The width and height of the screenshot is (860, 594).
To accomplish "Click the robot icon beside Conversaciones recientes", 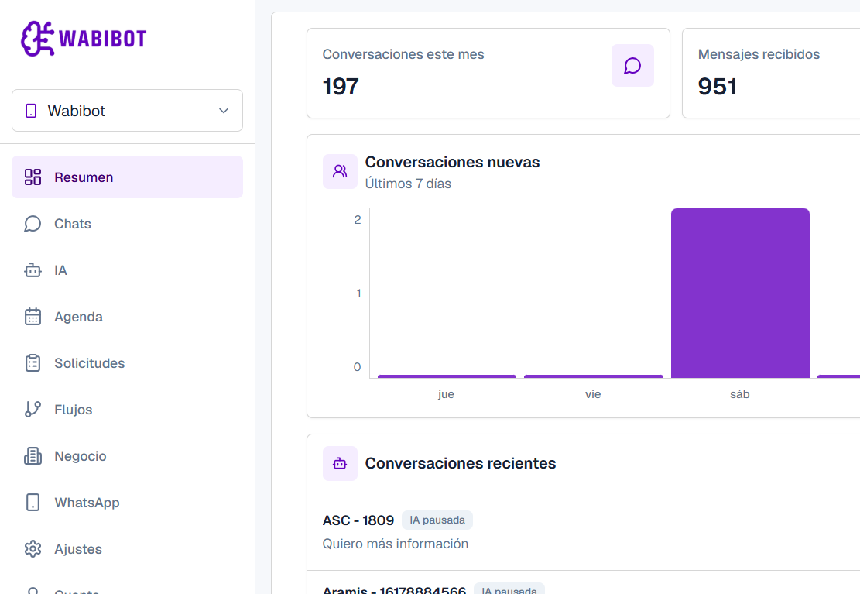I will point(340,463).
